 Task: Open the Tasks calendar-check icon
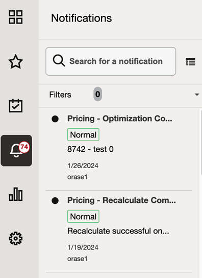click(x=16, y=106)
